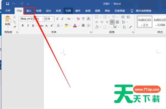Image resolution: width=166 pixels, height=109 pixels.
Task: Align text left
Action: coord(97,22)
